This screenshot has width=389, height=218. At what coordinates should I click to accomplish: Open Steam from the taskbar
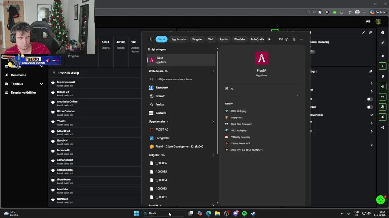click(253, 213)
